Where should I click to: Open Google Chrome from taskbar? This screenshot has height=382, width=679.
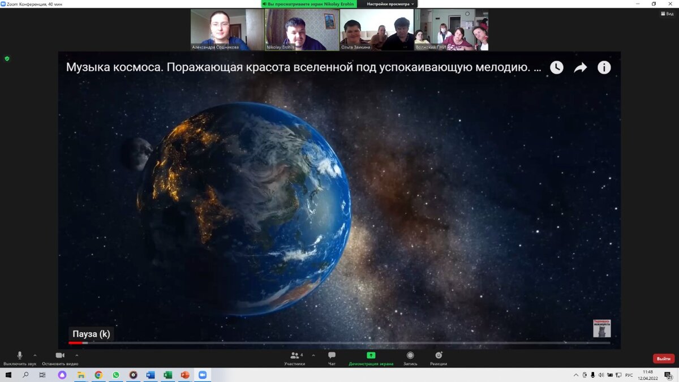pos(98,375)
